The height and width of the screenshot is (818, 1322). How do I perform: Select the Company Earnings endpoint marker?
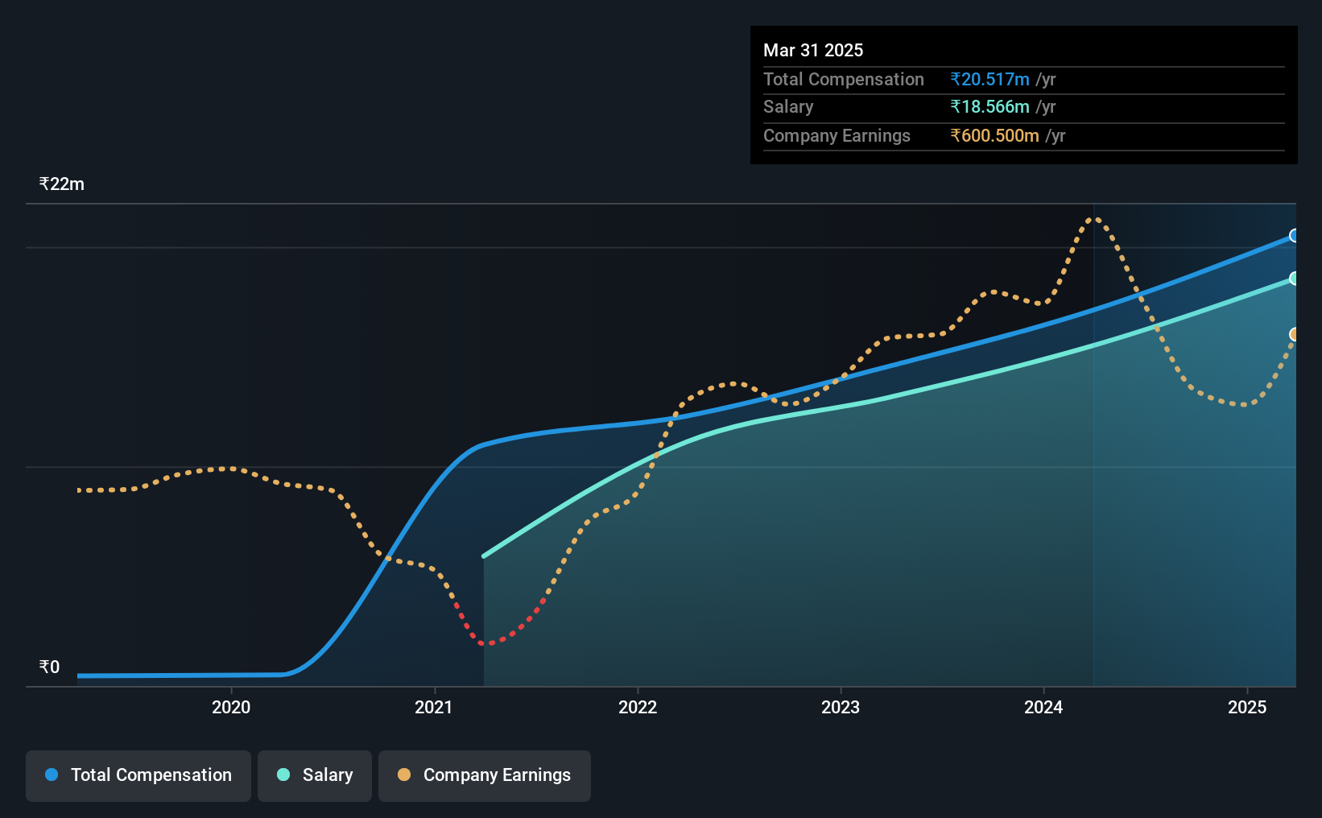pos(1295,334)
